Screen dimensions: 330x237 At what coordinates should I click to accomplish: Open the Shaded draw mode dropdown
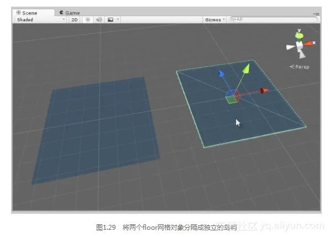[40, 20]
